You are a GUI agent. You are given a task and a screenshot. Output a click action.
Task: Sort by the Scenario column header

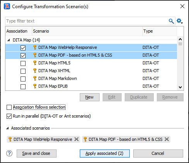click(87, 31)
